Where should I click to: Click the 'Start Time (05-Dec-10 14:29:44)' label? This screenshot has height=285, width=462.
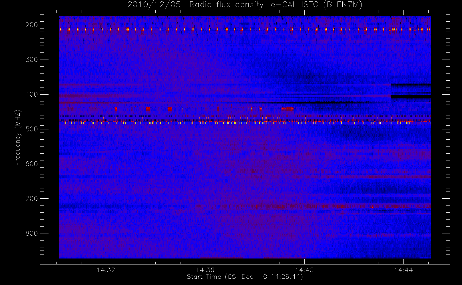(x=245, y=277)
